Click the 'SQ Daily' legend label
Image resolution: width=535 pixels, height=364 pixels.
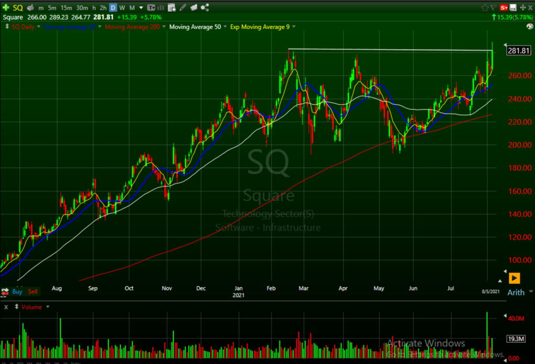tap(23, 27)
